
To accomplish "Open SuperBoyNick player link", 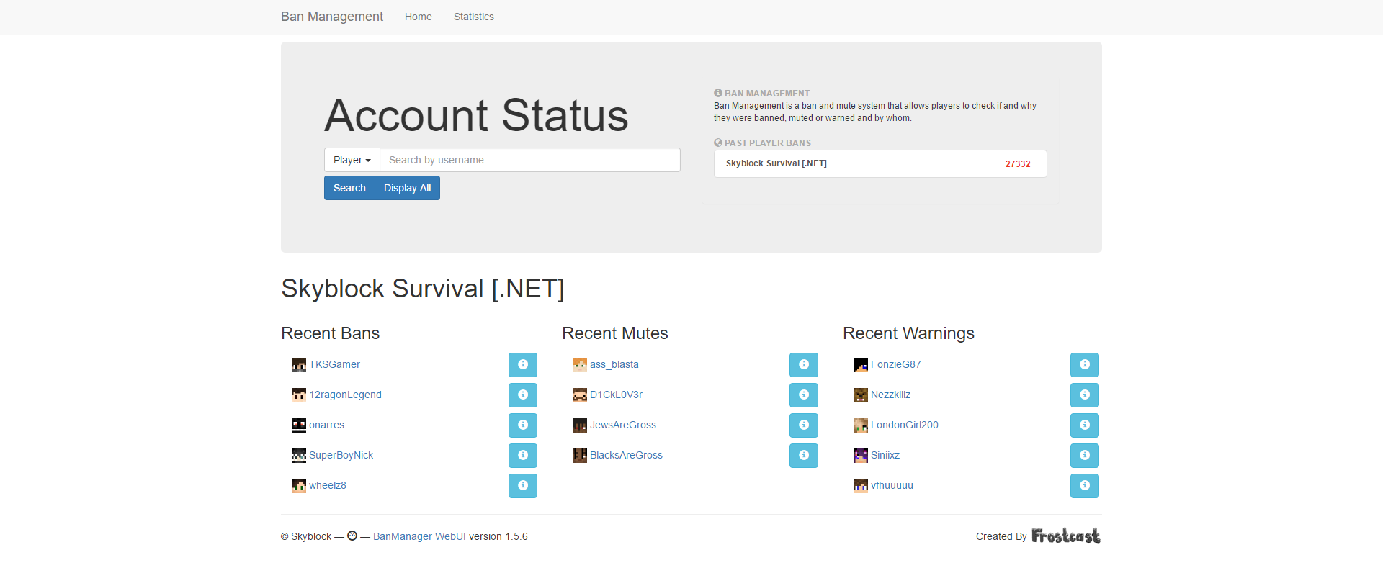I will [x=341, y=455].
